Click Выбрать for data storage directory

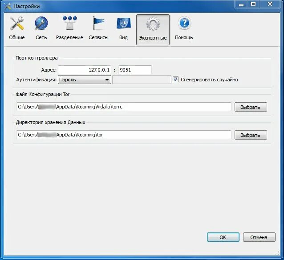pos(251,135)
